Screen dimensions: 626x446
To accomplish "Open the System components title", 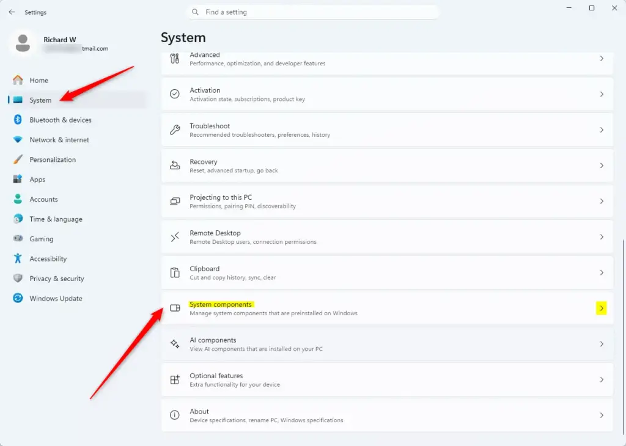I will (x=221, y=304).
